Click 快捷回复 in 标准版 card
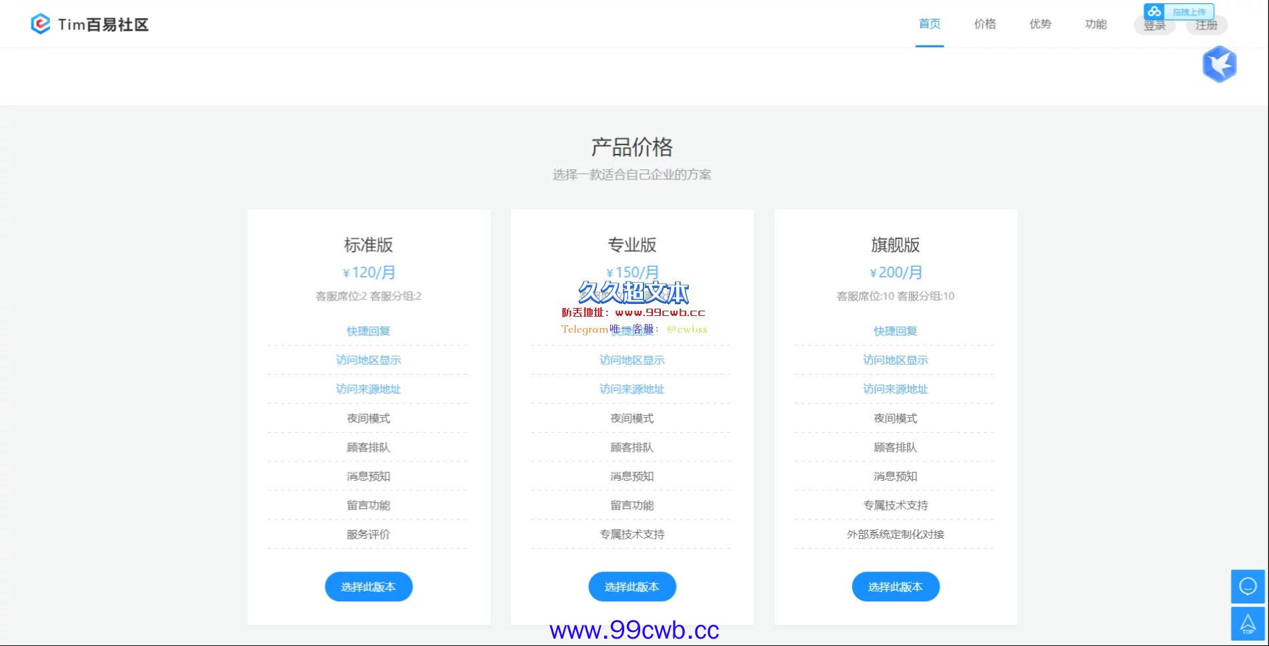Image resolution: width=1269 pixels, height=646 pixels. tap(369, 331)
